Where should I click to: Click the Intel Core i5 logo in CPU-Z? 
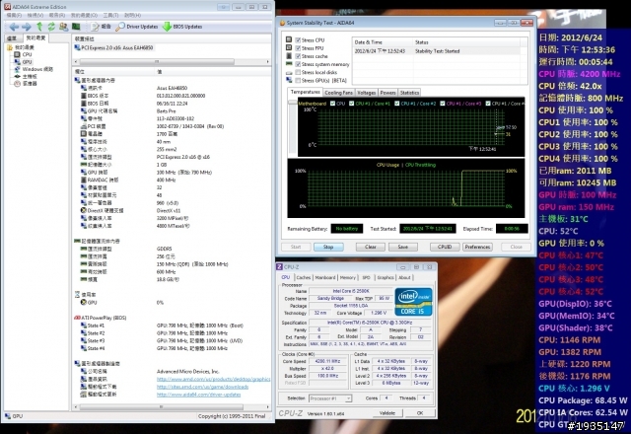(x=414, y=302)
